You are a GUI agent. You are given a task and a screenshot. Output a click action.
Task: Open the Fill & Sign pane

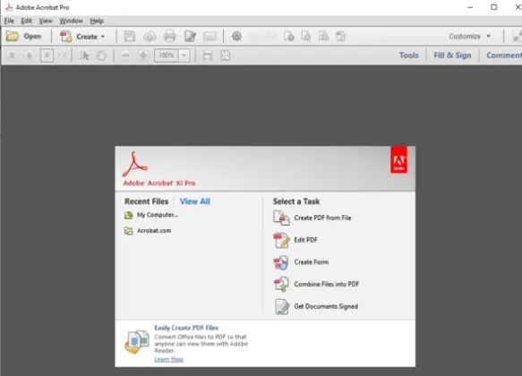point(452,56)
